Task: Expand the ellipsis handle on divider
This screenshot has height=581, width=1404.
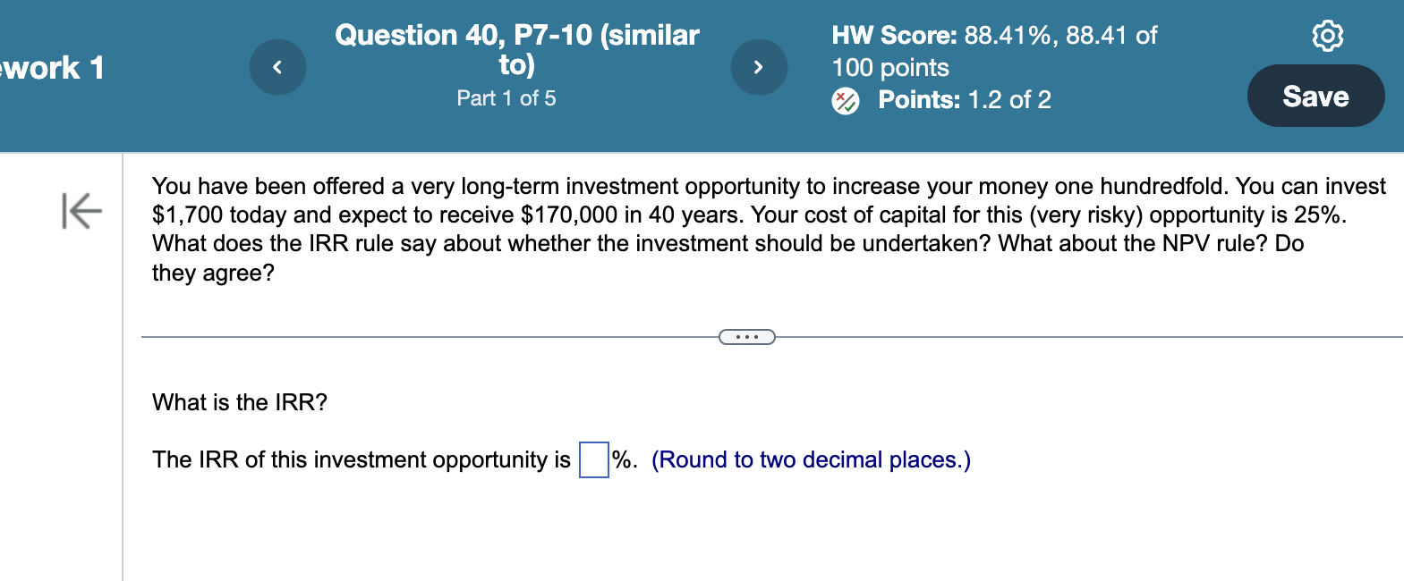Action: pos(746,337)
